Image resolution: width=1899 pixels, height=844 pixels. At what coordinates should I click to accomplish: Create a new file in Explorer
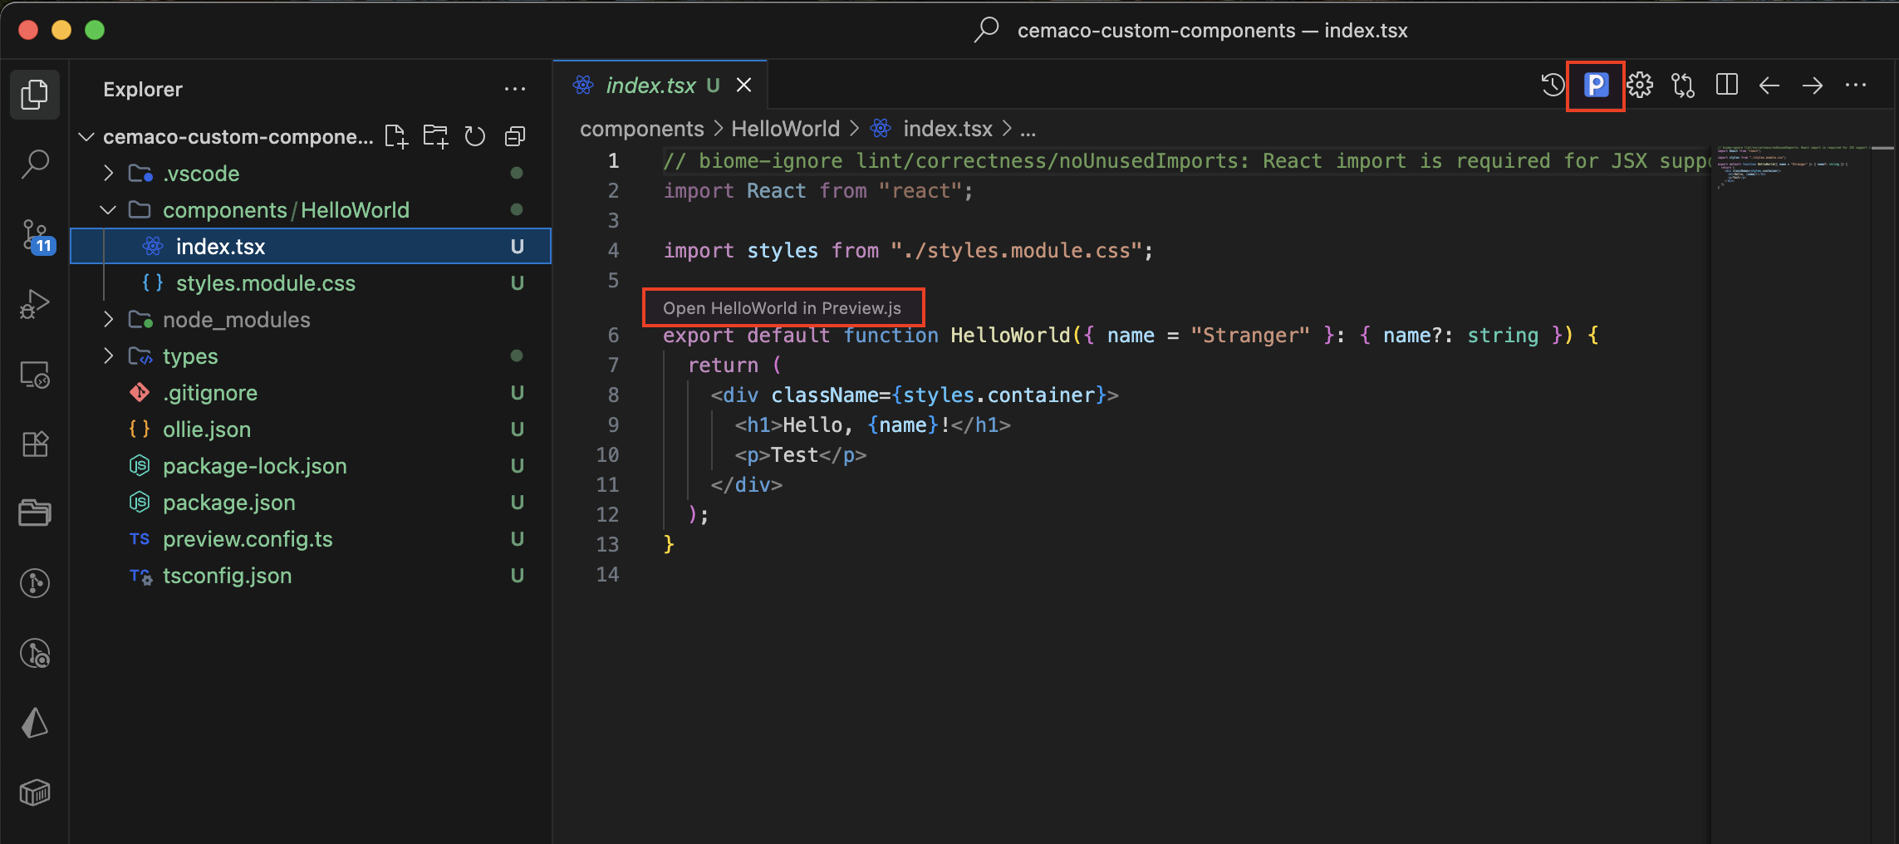click(396, 136)
